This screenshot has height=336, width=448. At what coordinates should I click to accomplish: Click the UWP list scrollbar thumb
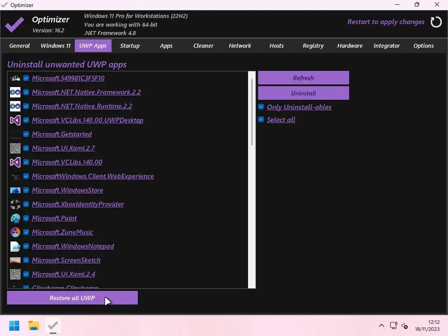click(252, 112)
